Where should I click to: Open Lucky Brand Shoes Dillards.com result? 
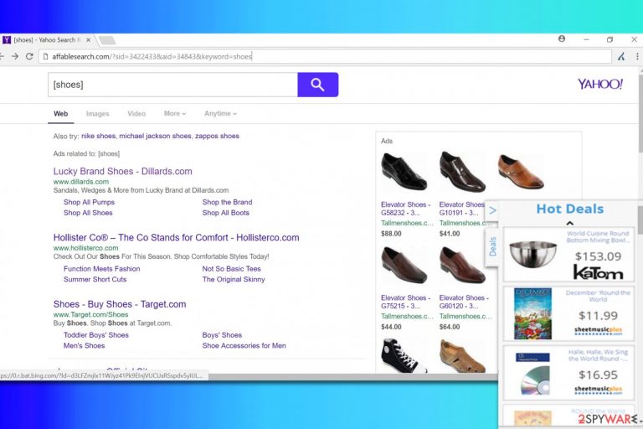(122, 171)
